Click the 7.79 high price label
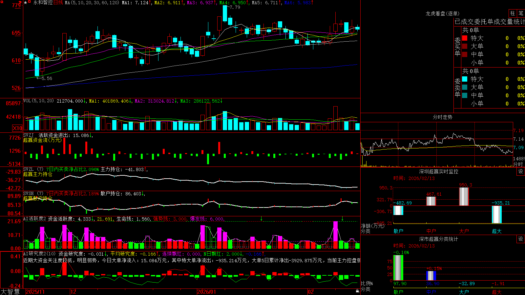This screenshot has width=525, height=295. pyautogui.click(x=235, y=7)
